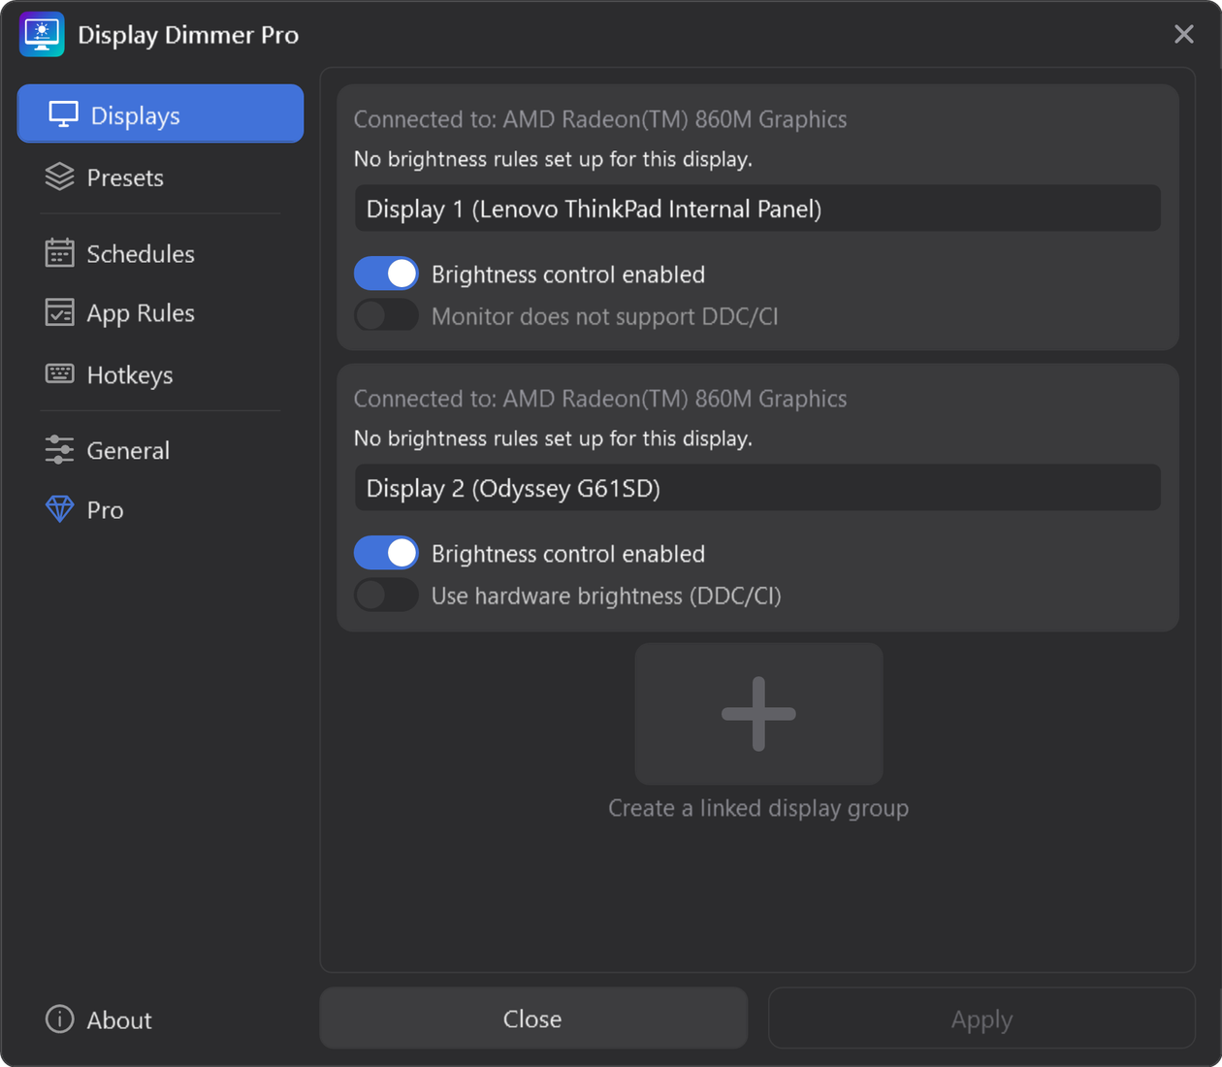The height and width of the screenshot is (1067, 1222).
Task: Click the Create a linked display group label
Action: [758, 808]
